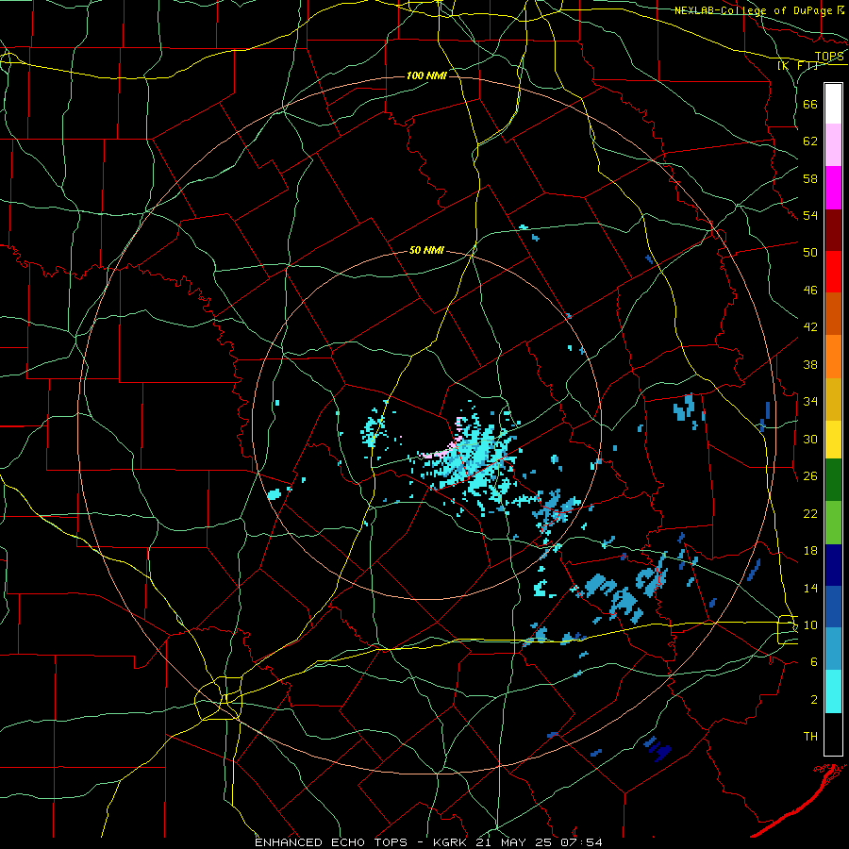Pick the light blue legend swatch
849x849 pixels.
(x=833, y=648)
